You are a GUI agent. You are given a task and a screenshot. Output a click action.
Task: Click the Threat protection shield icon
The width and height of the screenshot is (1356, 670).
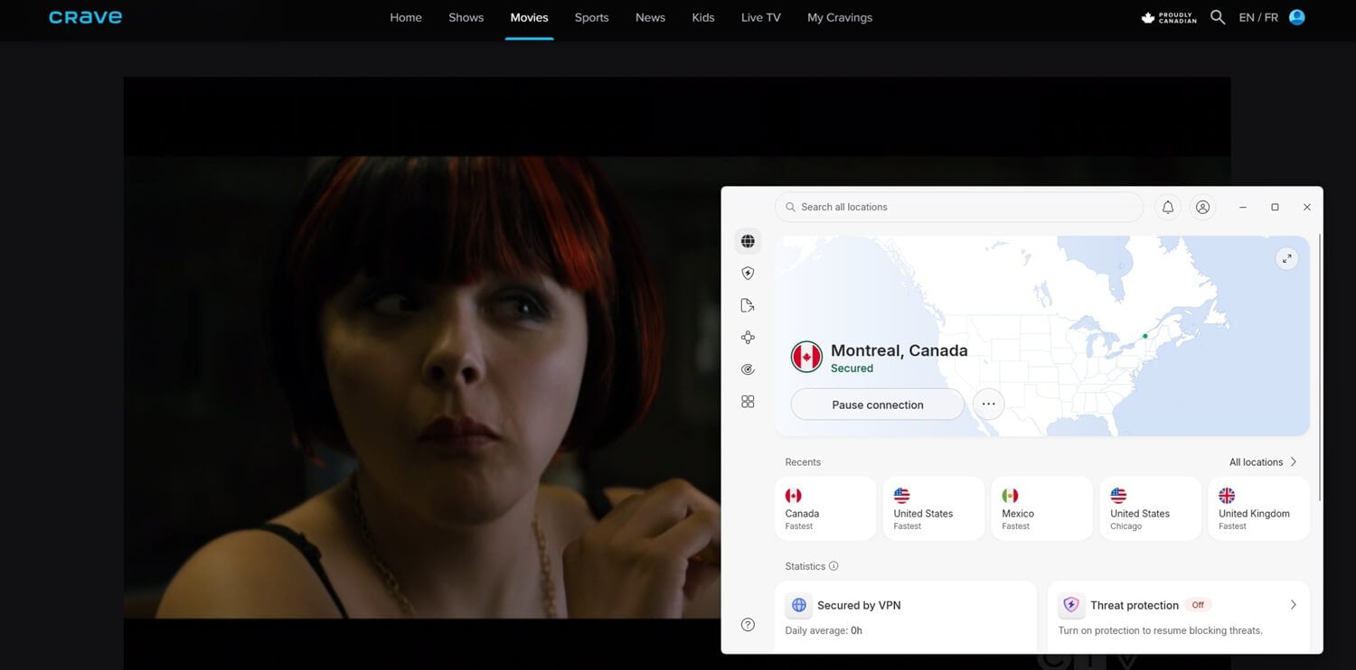(1071, 605)
